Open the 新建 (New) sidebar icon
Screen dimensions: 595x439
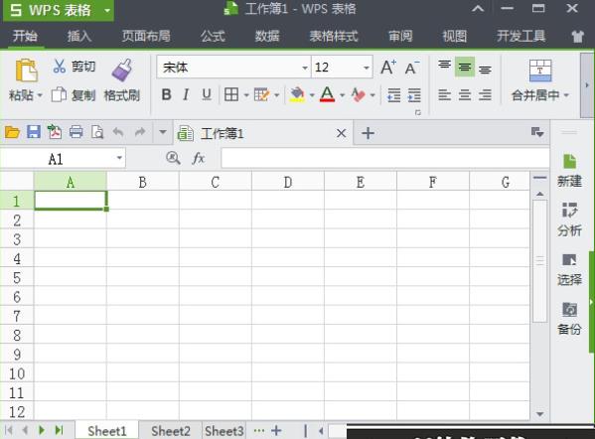tap(569, 171)
